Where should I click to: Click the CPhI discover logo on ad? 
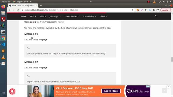coord(138,91)
